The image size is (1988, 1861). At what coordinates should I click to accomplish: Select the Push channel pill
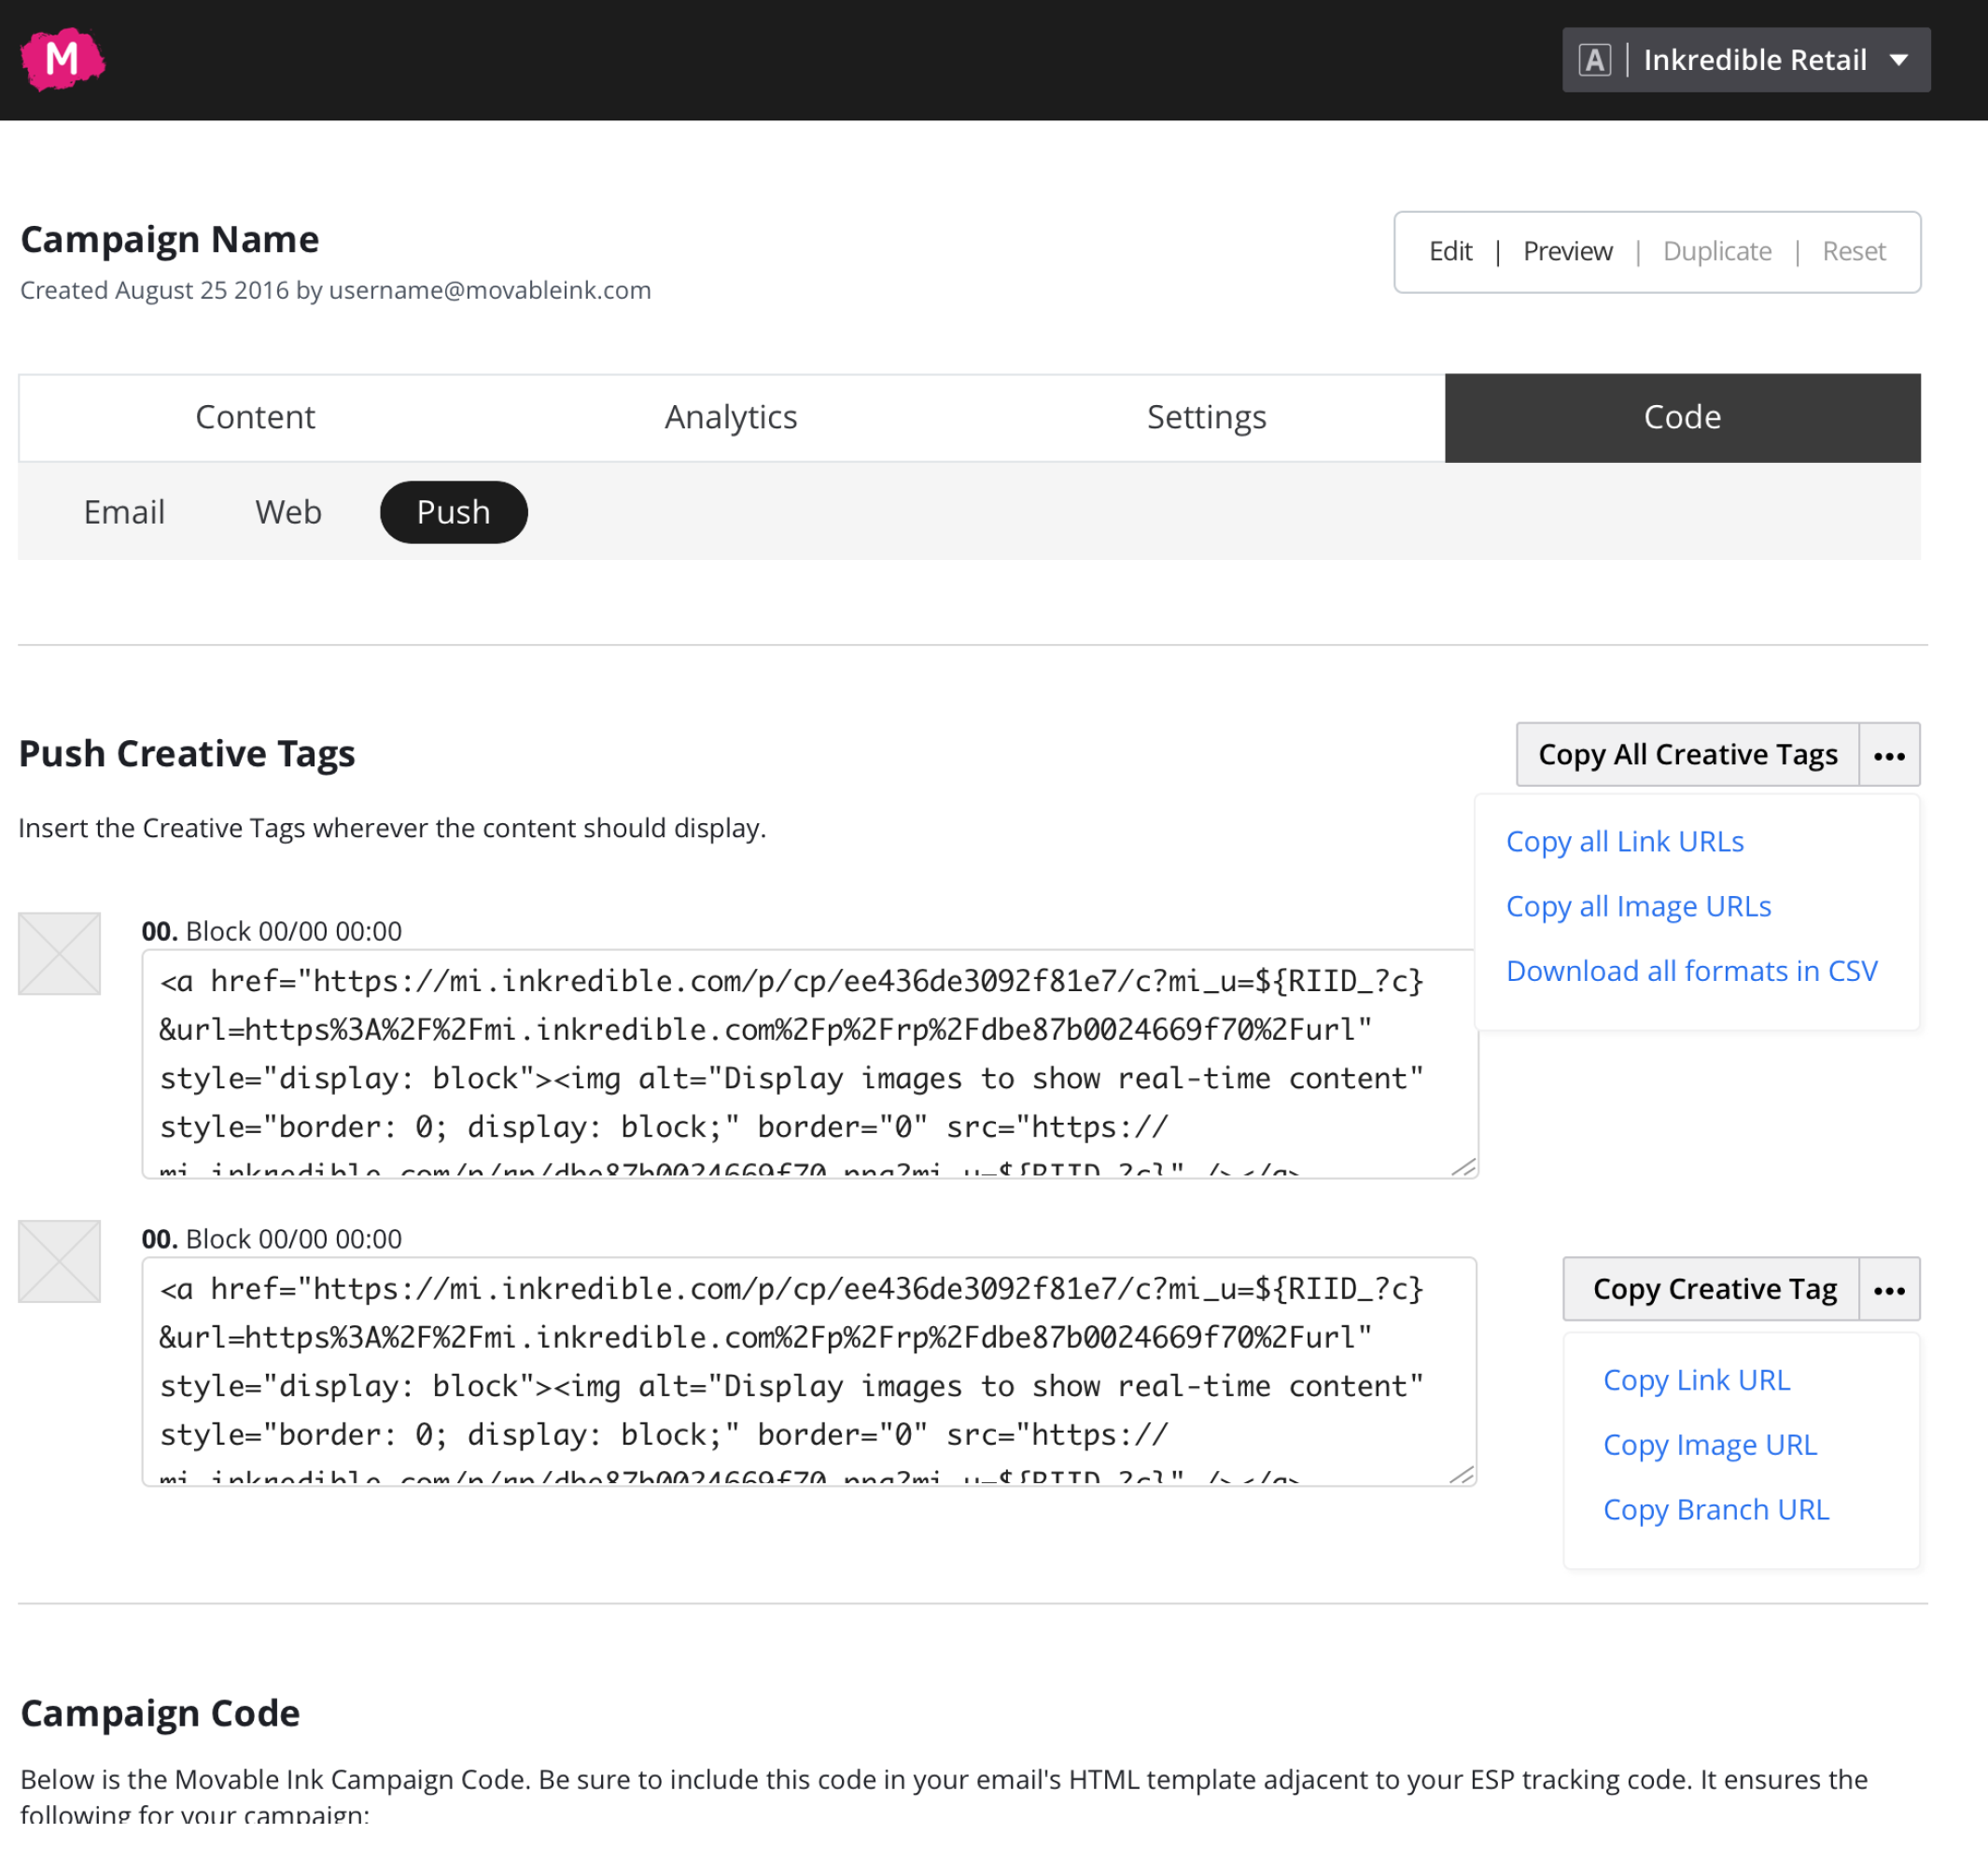pos(453,512)
